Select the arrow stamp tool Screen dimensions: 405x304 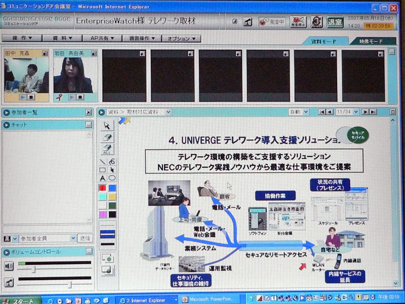pyautogui.click(x=112, y=170)
